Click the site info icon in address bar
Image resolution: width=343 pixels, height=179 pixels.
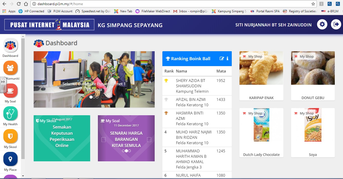(34, 4)
